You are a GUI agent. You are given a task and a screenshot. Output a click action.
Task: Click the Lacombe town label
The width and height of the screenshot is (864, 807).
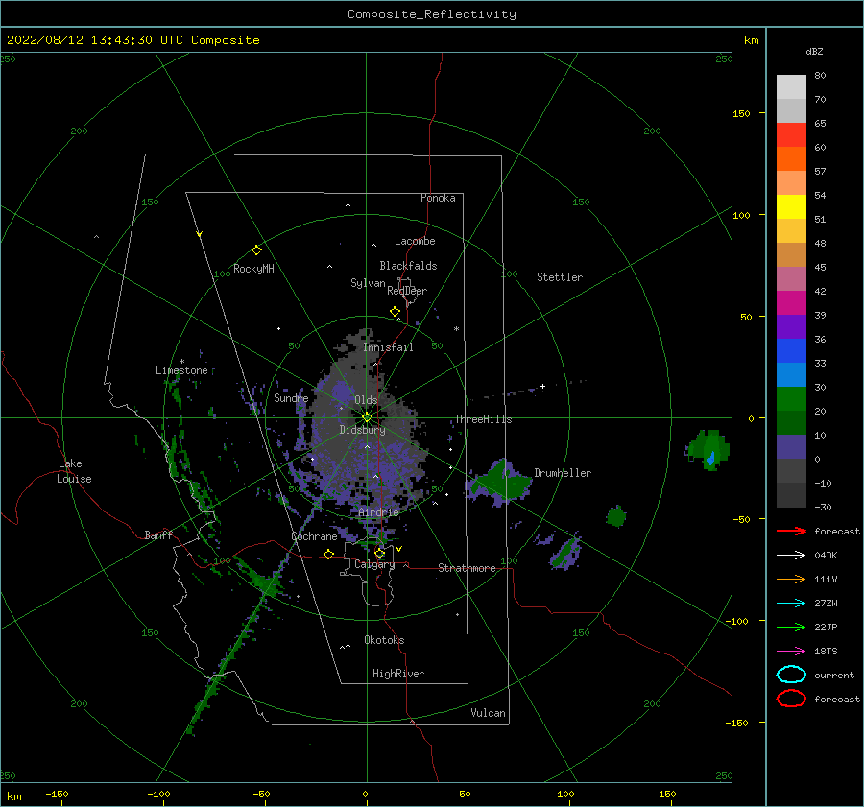pos(415,241)
